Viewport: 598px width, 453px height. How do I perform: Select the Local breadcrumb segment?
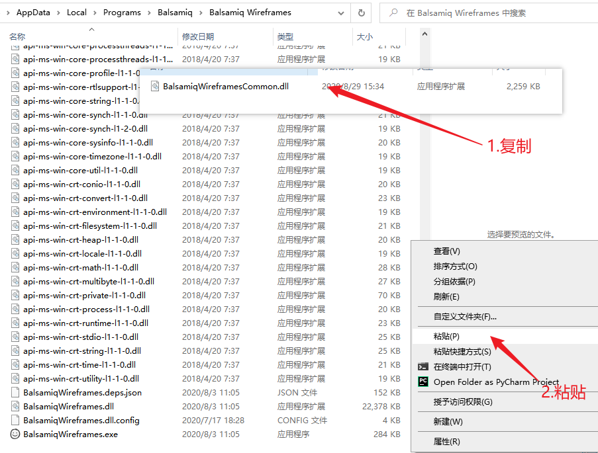(x=77, y=13)
